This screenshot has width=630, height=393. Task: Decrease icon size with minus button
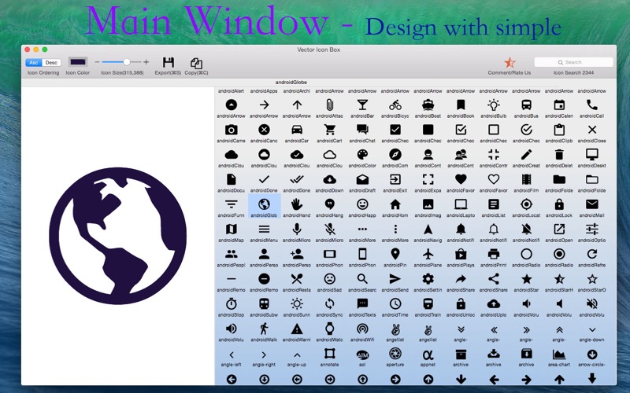coord(97,62)
